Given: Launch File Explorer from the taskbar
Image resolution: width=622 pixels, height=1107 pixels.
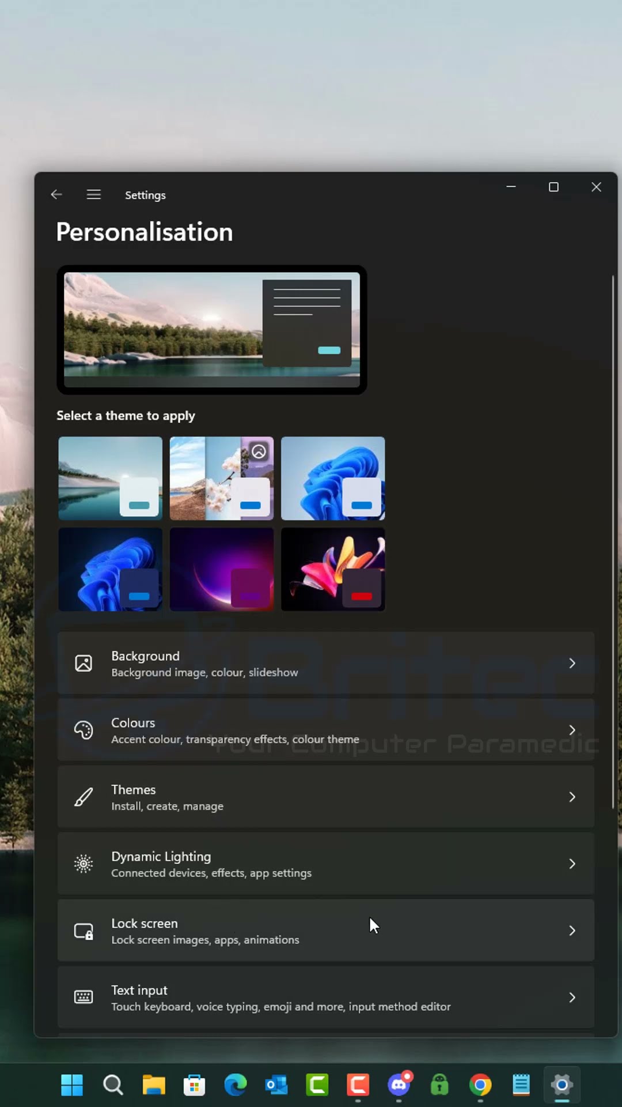Looking at the screenshot, I should (x=154, y=1085).
